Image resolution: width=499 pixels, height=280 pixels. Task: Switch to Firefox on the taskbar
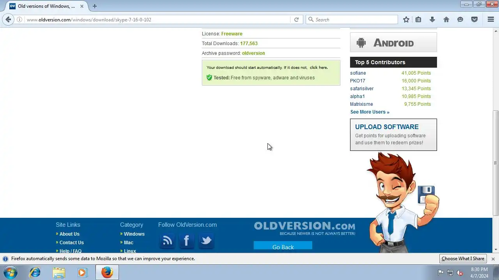coord(107,273)
